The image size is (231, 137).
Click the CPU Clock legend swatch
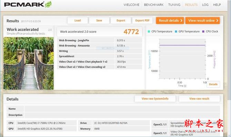point(203,31)
